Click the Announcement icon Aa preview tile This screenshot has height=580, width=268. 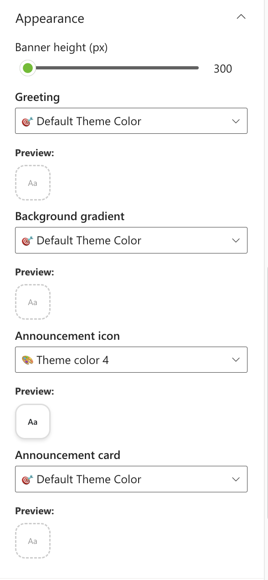tap(32, 421)
